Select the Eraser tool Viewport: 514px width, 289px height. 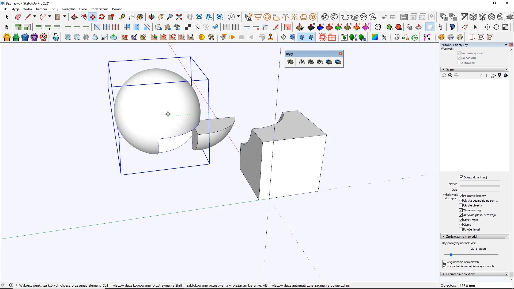18,17
